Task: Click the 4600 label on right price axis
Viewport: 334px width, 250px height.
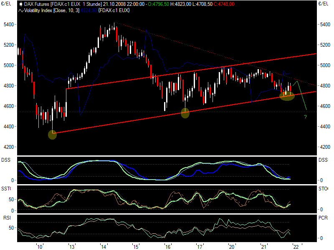Action: click(x=325, y=106)
